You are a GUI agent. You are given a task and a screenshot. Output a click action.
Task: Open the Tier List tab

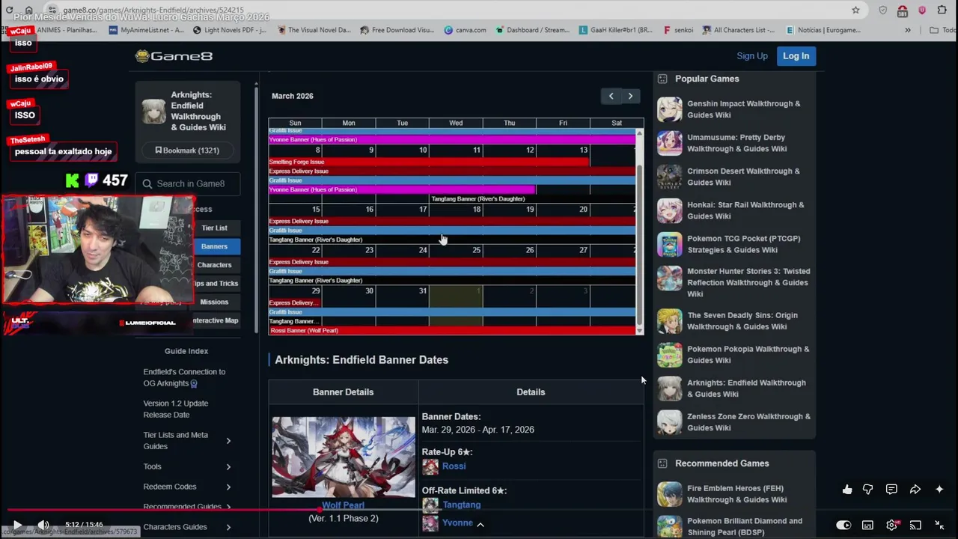tap(214, 228)
